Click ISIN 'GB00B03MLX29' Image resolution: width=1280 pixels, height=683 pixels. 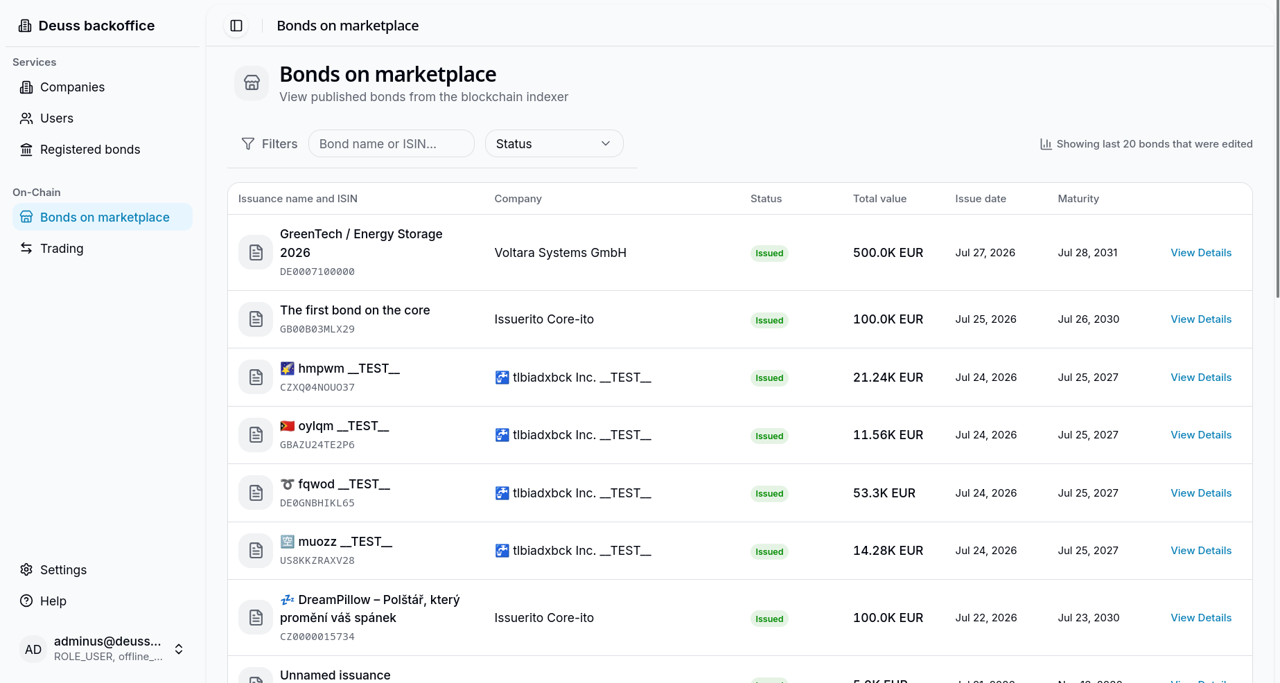click(317, 329)
